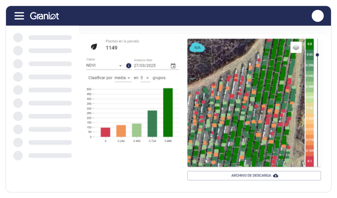Select the first sidebar menu item
This screenshot has height=198, width=337.
43,38
